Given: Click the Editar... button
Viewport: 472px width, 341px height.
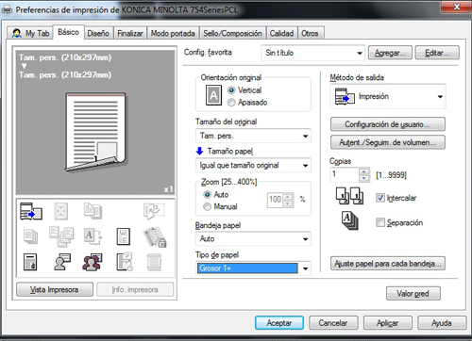Looking at the screenshot, I should pos(437,53).
